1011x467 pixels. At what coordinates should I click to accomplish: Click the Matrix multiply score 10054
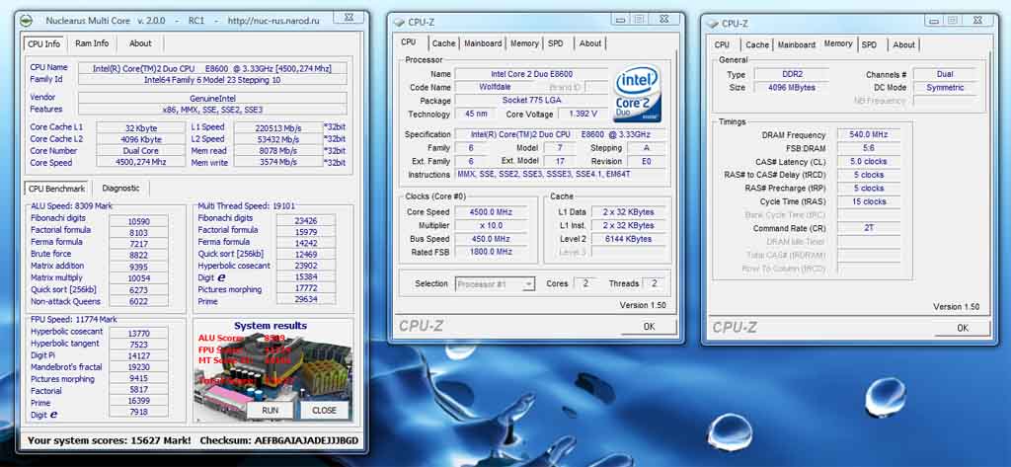(138, 277)
